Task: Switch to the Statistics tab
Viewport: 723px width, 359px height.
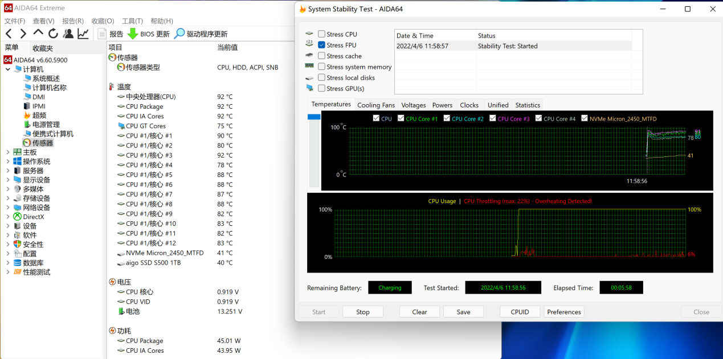Action: click(528, 105)
